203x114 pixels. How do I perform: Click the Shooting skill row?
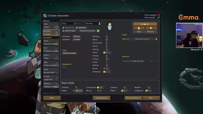point(101,36)
